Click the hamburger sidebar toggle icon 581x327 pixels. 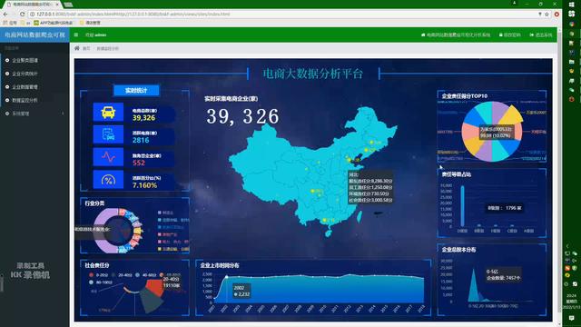[x=76, y=35]
